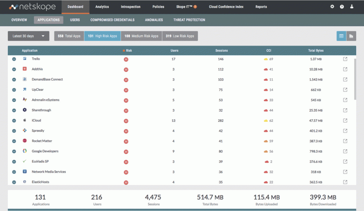Open the user account icon
This screenshot has height=211, width=364.
352,6
